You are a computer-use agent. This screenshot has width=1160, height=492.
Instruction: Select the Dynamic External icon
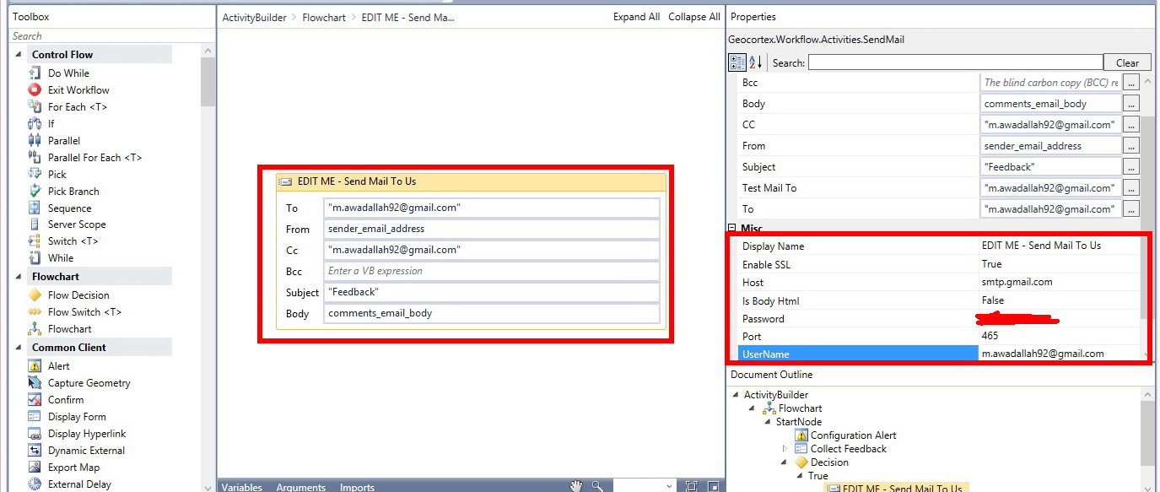[x=35, y=451]
